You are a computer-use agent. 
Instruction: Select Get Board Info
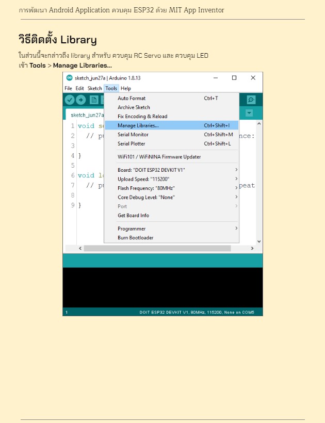coord(172,215)
